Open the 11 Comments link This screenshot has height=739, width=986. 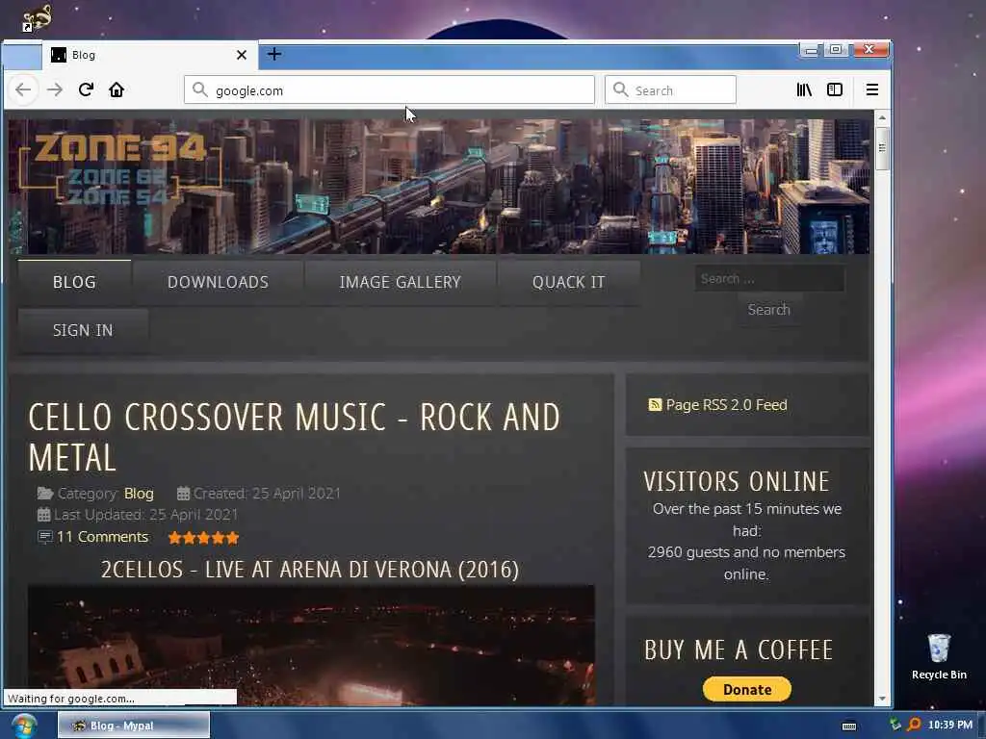coord(102,537)
